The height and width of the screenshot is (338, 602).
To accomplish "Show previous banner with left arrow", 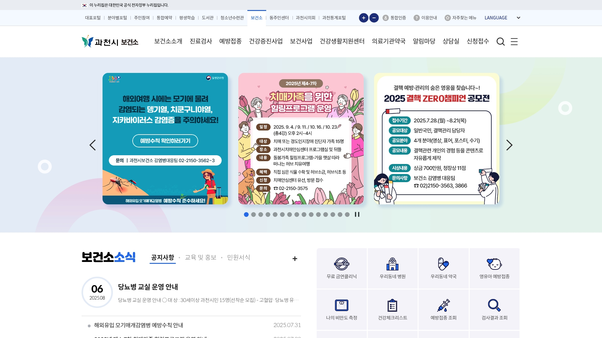I will 92,145.
